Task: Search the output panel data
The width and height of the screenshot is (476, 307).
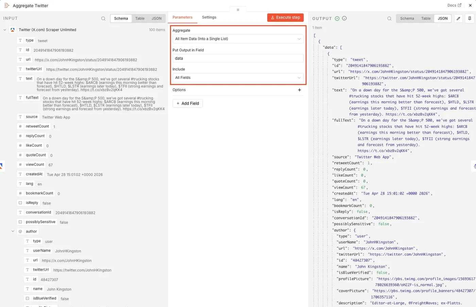Action: pos(389,18)
